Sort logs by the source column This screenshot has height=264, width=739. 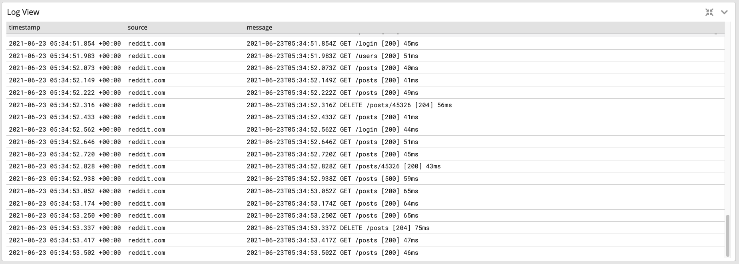click(137, 27)
